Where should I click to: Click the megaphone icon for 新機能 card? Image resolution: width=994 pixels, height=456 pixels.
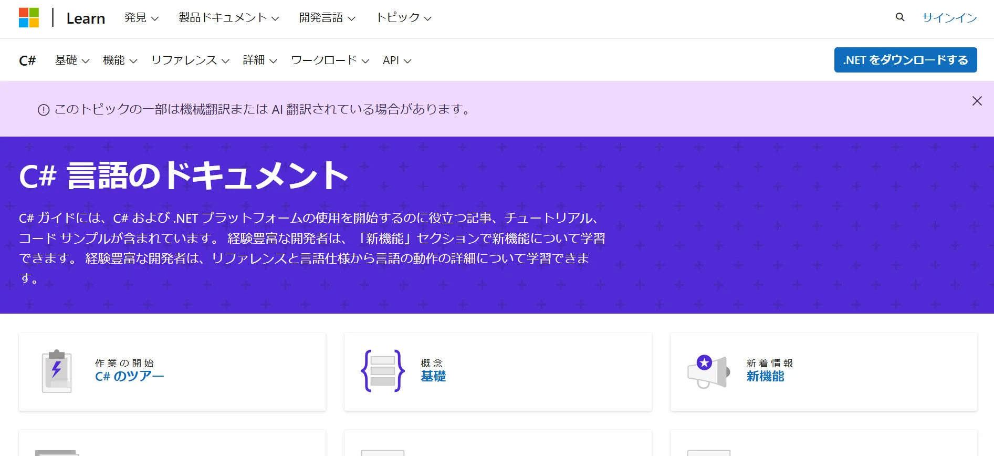point(709,371)
